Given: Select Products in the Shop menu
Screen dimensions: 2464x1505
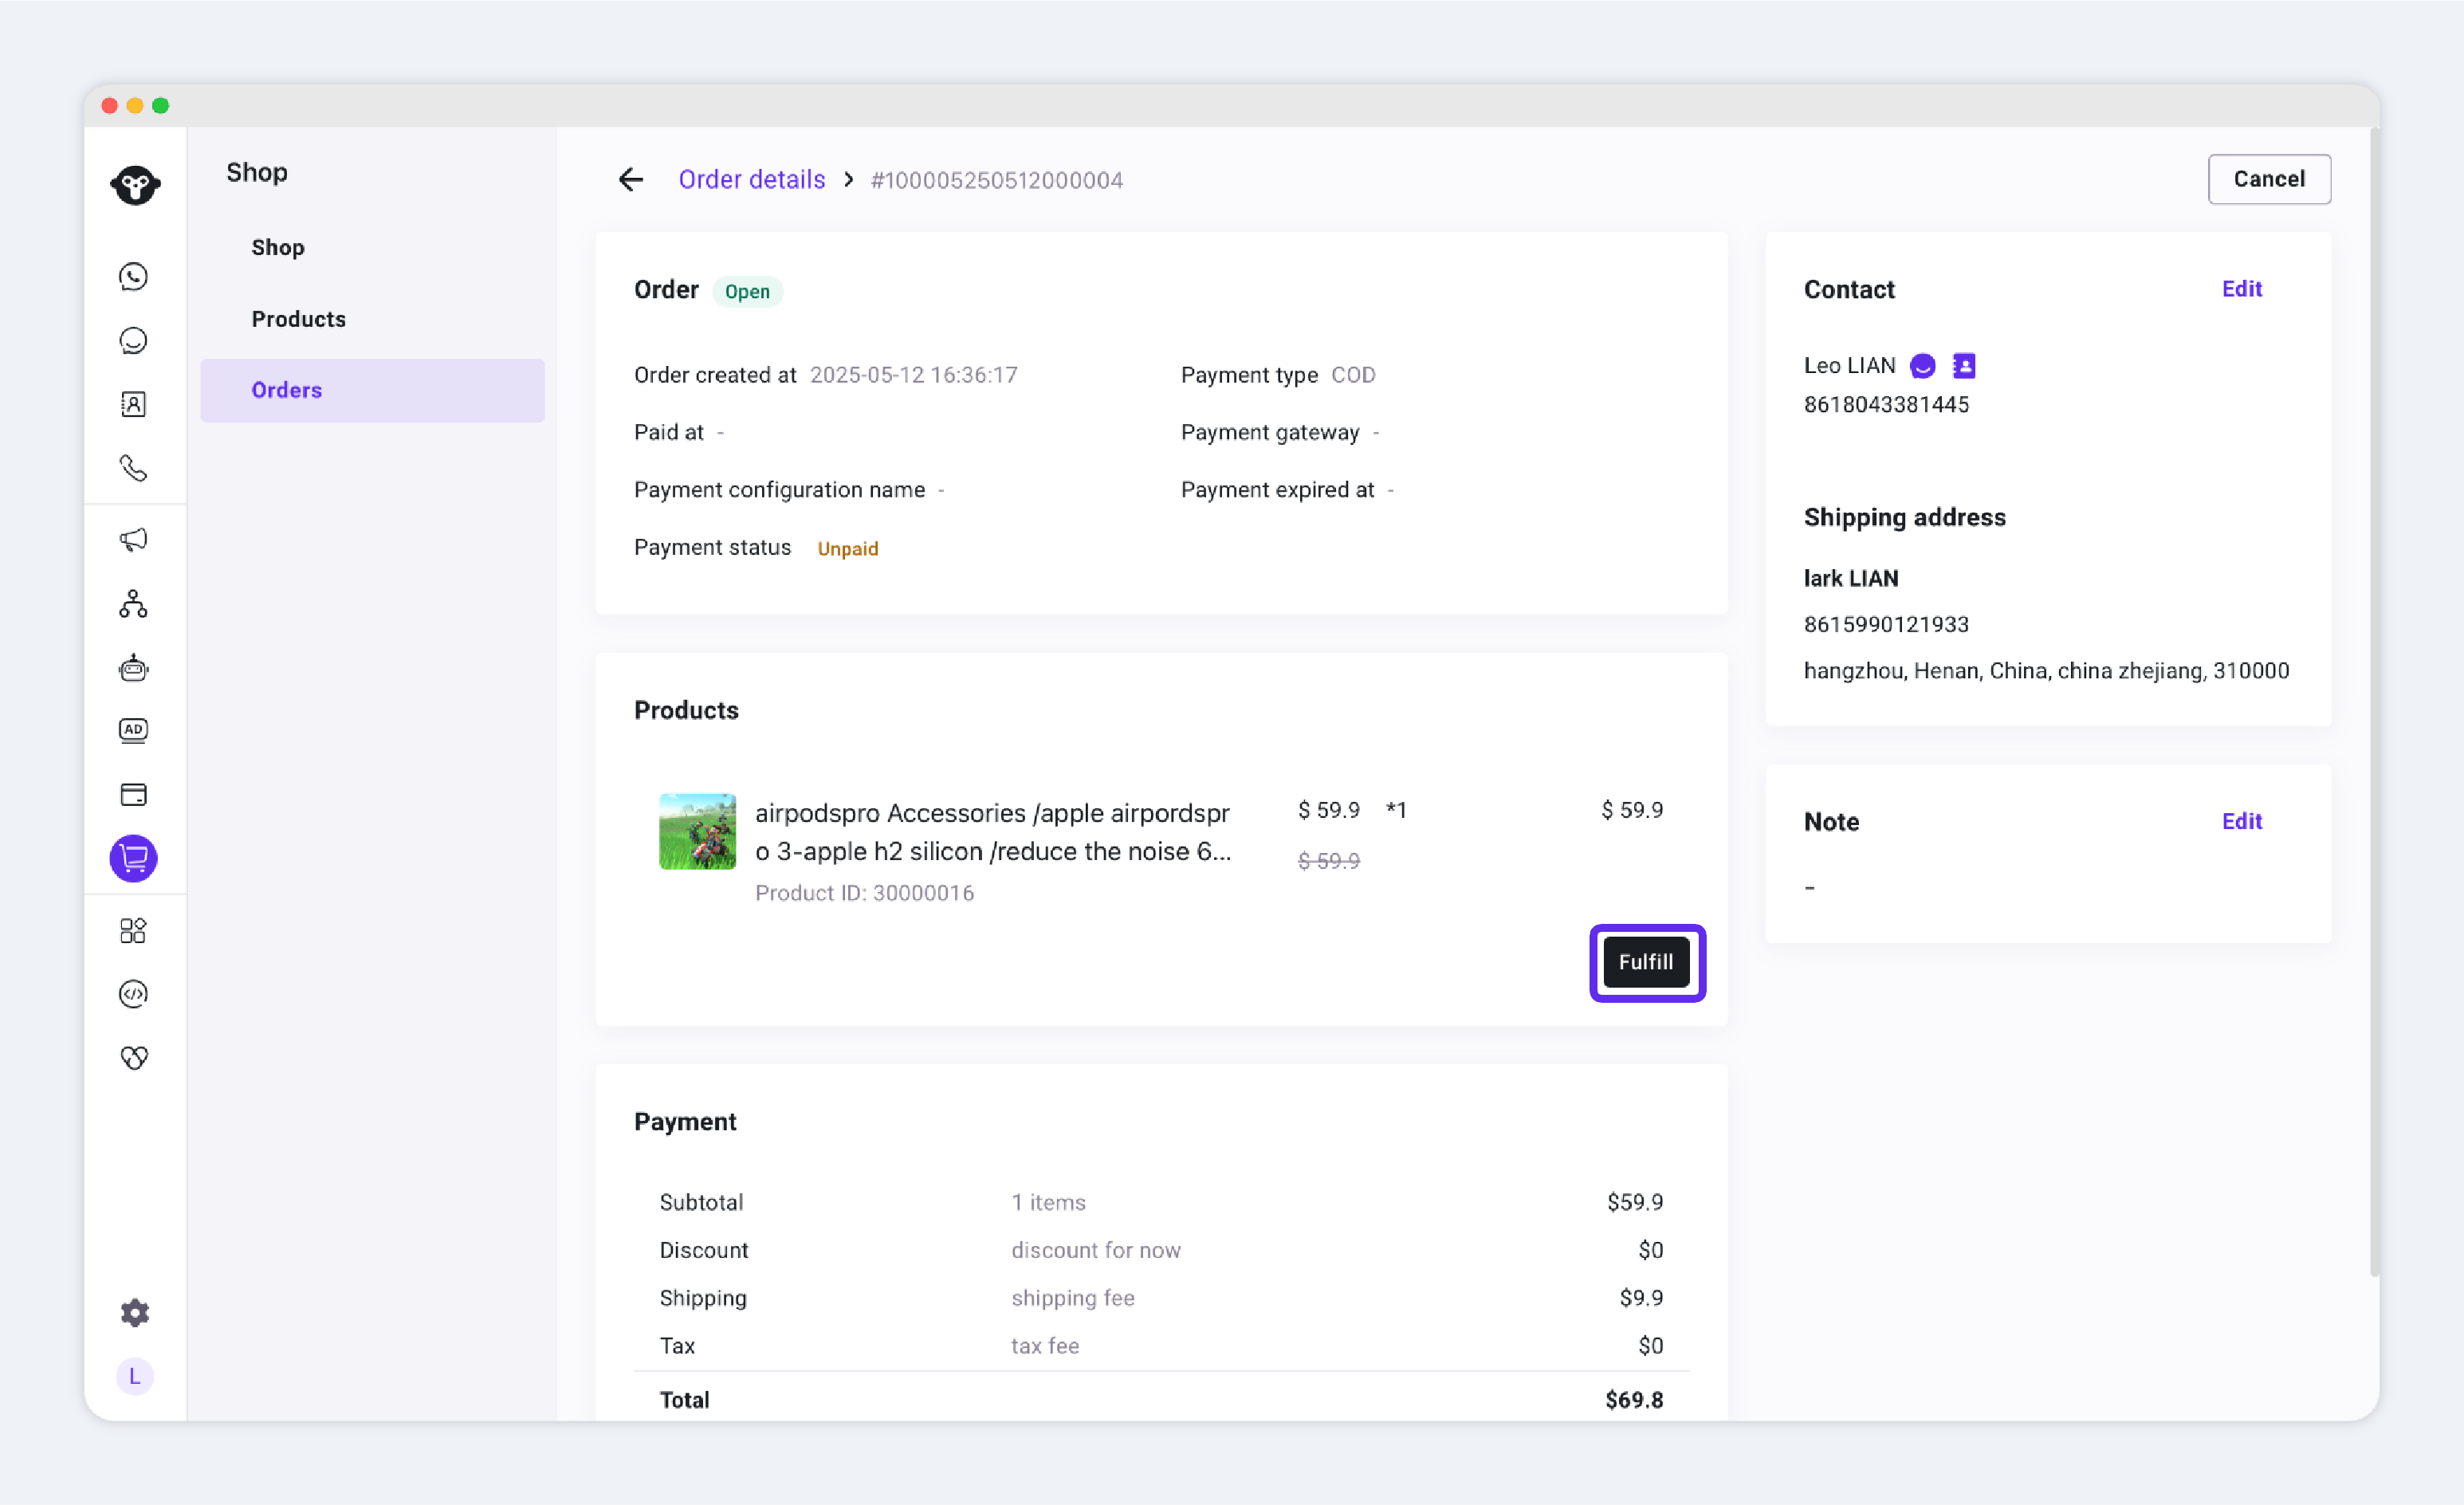Looking at the screenshot, I should (x=298, y=319).
